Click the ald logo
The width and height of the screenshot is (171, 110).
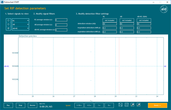[164, 9]
